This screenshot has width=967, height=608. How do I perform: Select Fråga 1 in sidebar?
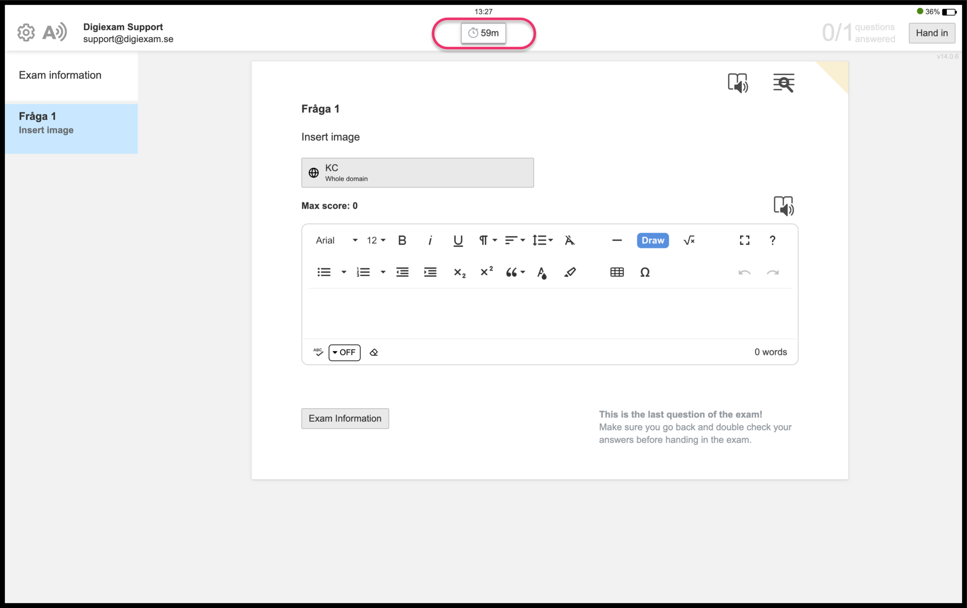71,128
